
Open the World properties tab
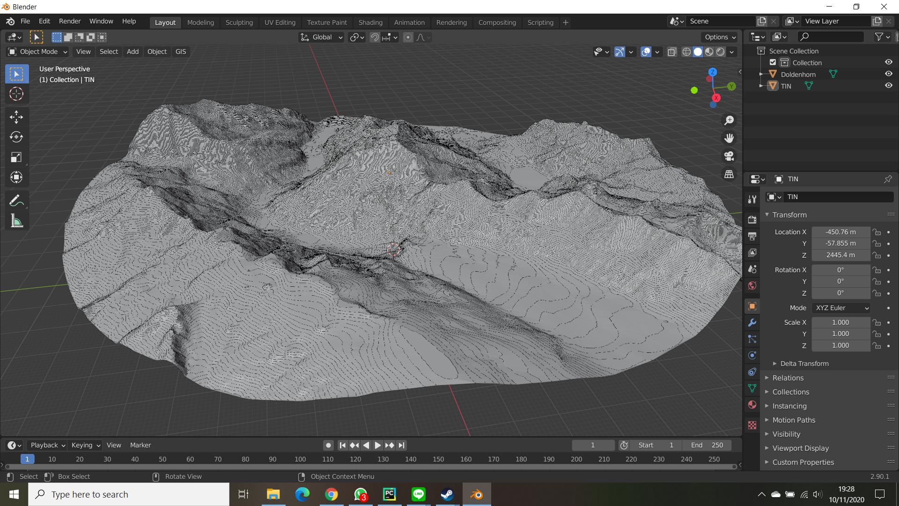752,285
